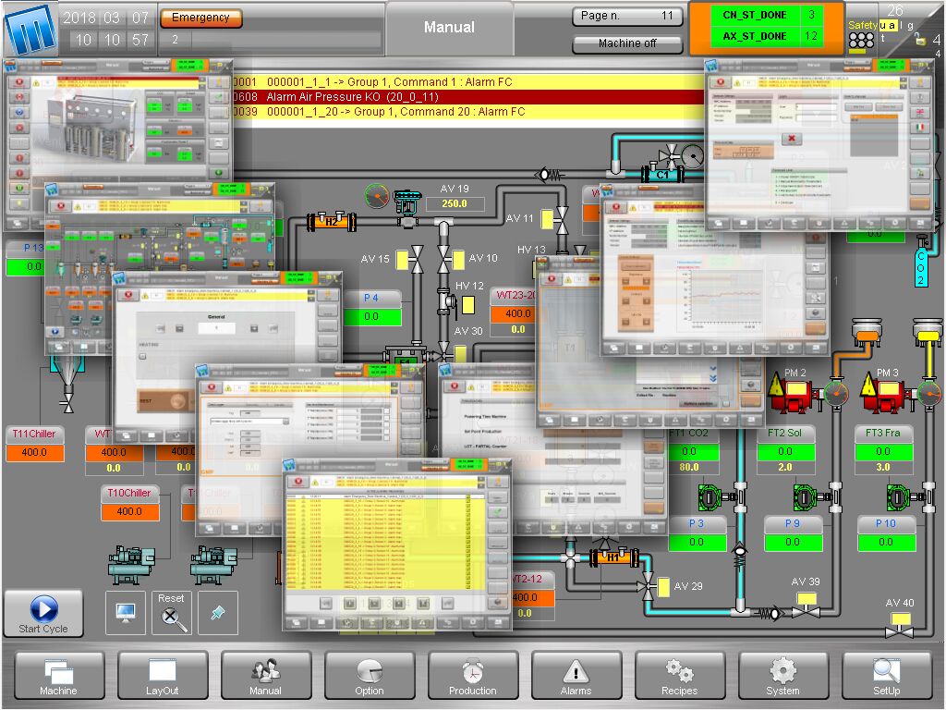Image resolution: width=946 pixels, height=710 pixels.
Task: Toggle the HV 12 valve indicator
Action: coord(468,305)
